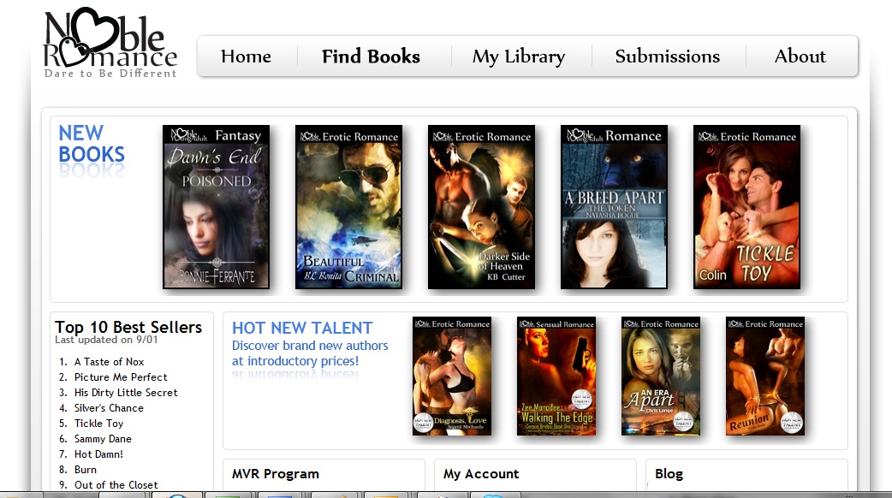Open best seller His Dirty Little Secret

tap(126, 392)
